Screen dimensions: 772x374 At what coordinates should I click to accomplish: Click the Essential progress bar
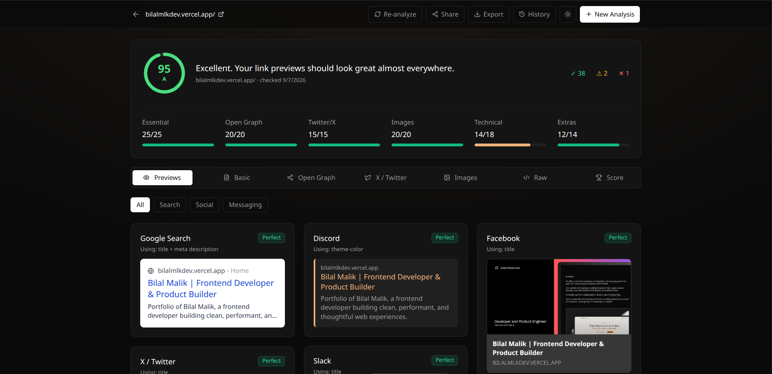tap(178, 145)
